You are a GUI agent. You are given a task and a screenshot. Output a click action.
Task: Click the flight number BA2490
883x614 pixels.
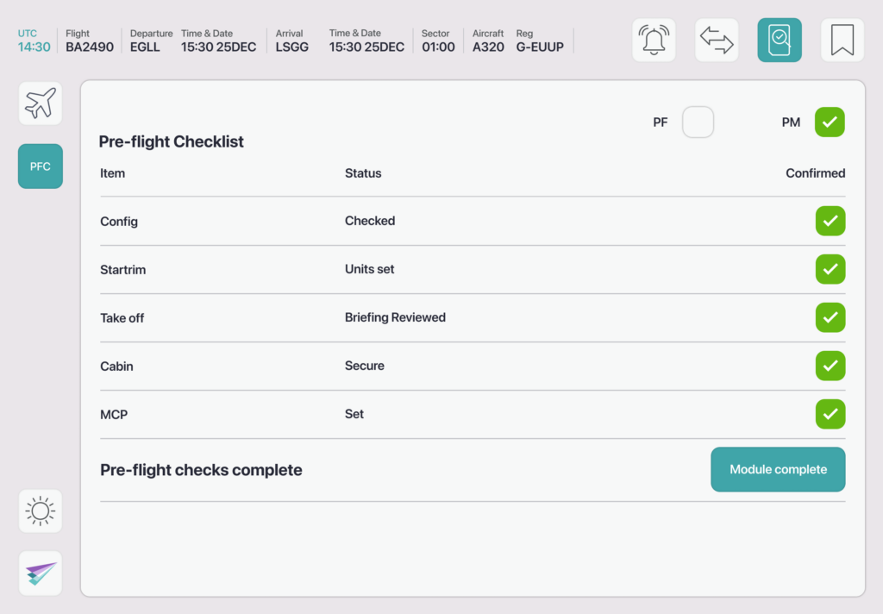(90, 47)
